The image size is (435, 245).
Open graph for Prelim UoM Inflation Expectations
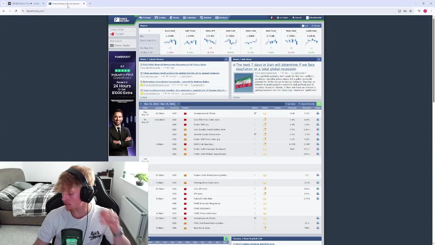click(318, 154)
